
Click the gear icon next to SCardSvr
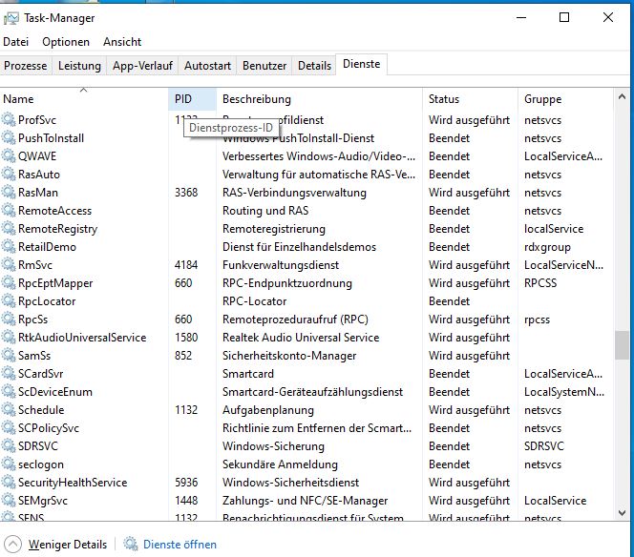pos(9,374)
